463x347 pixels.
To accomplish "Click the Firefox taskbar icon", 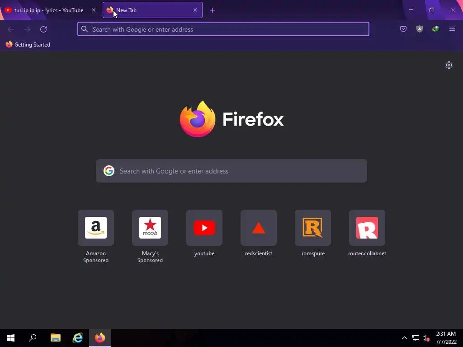I will click(100, 338).
